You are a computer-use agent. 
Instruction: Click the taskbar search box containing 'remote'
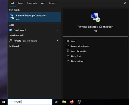[30, 102]
